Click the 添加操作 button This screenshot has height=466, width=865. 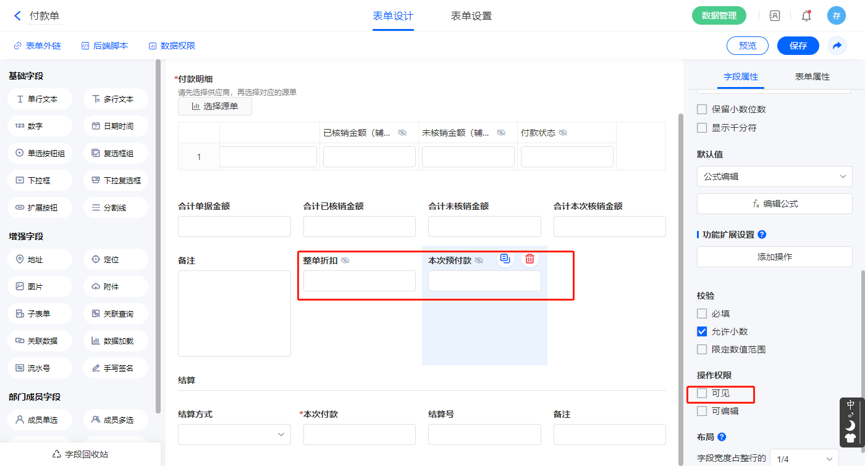coord(774,257)
